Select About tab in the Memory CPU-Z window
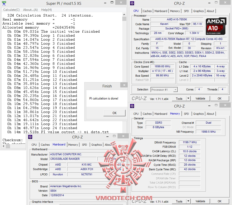The width and height of the screenshot is (232, 205). 210,114
